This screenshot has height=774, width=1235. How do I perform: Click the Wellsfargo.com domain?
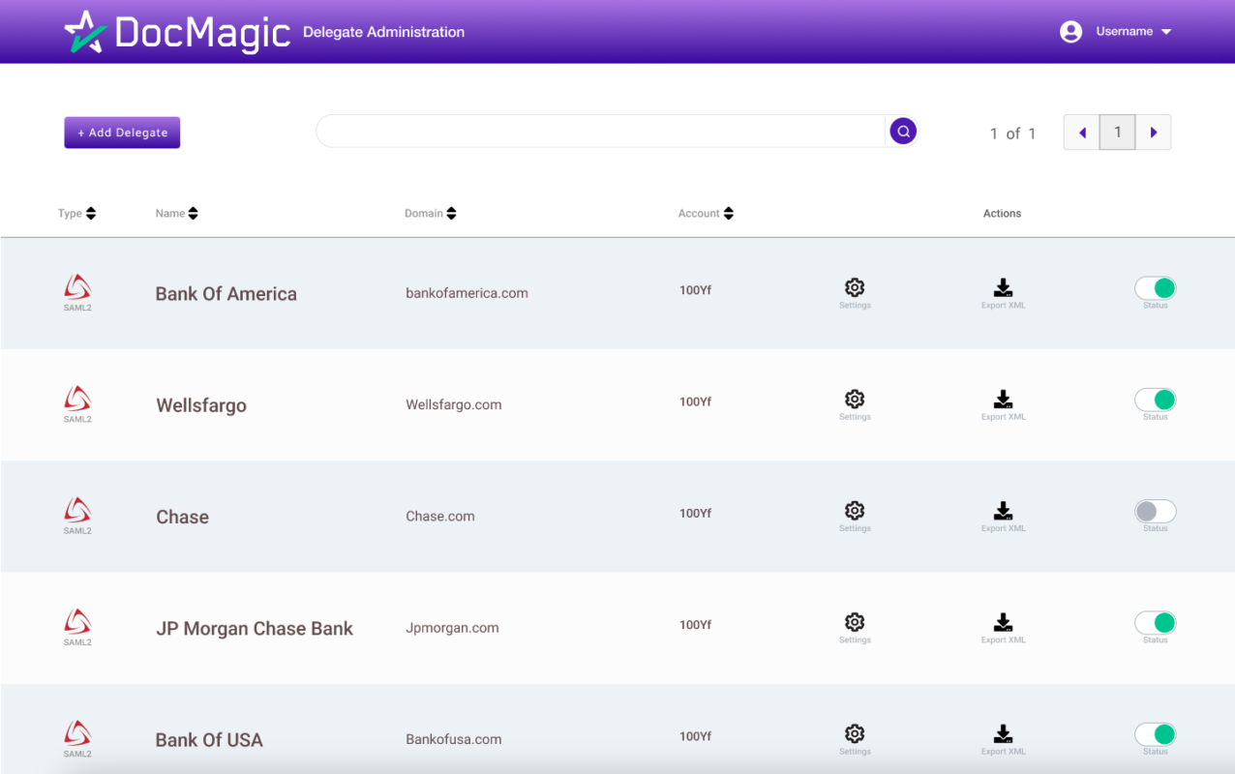454,404
